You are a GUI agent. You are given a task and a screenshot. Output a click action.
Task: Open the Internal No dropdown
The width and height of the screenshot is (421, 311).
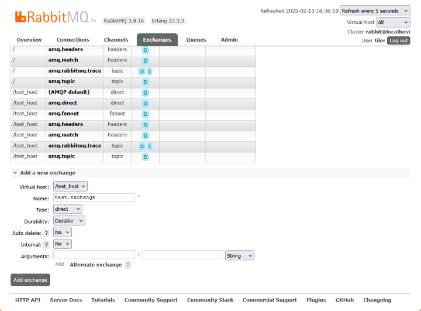(63, 244)
